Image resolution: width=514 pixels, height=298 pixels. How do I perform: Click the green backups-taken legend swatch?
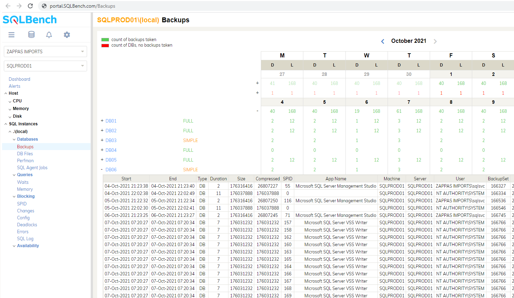point(105,40)
